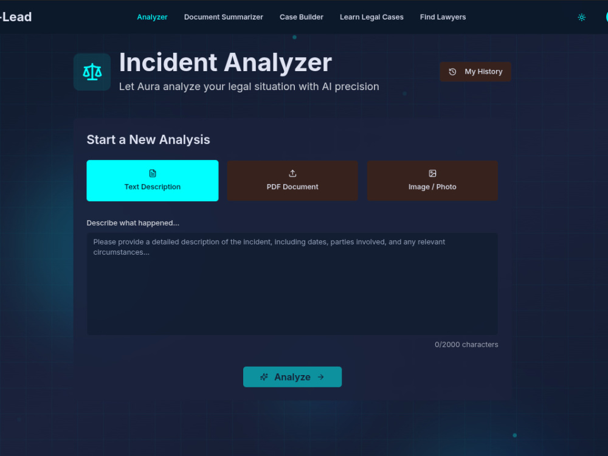Screen dimensions: 608x456
Task: Click the 0/2000 characters counter
Action: [466, 344]
